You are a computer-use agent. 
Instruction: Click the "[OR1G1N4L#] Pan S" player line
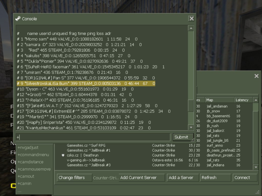pos(86,78)
